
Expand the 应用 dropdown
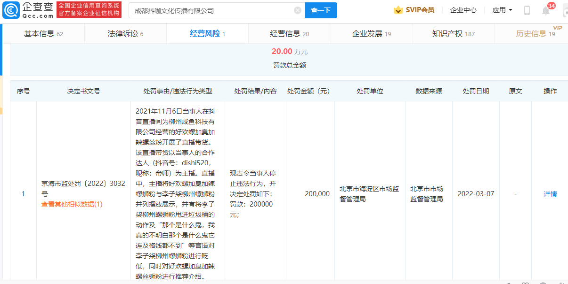tap(502, 10)
